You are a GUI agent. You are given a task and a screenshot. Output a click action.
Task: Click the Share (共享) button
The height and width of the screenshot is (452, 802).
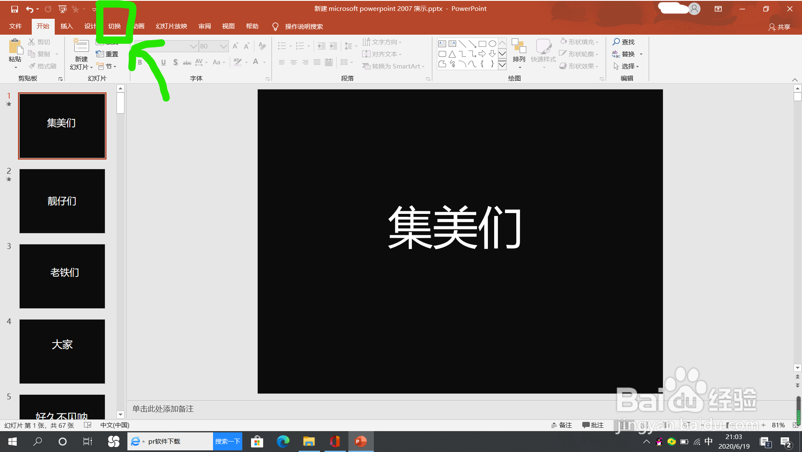779,27
